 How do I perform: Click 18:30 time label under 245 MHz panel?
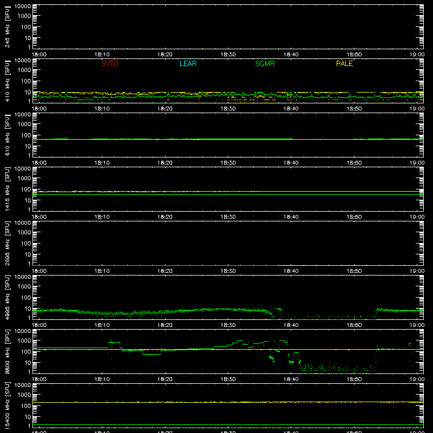pyautogui.click(x=228, y=55)
